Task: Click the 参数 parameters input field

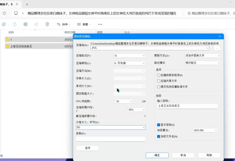Action: (x=111, y=139)
